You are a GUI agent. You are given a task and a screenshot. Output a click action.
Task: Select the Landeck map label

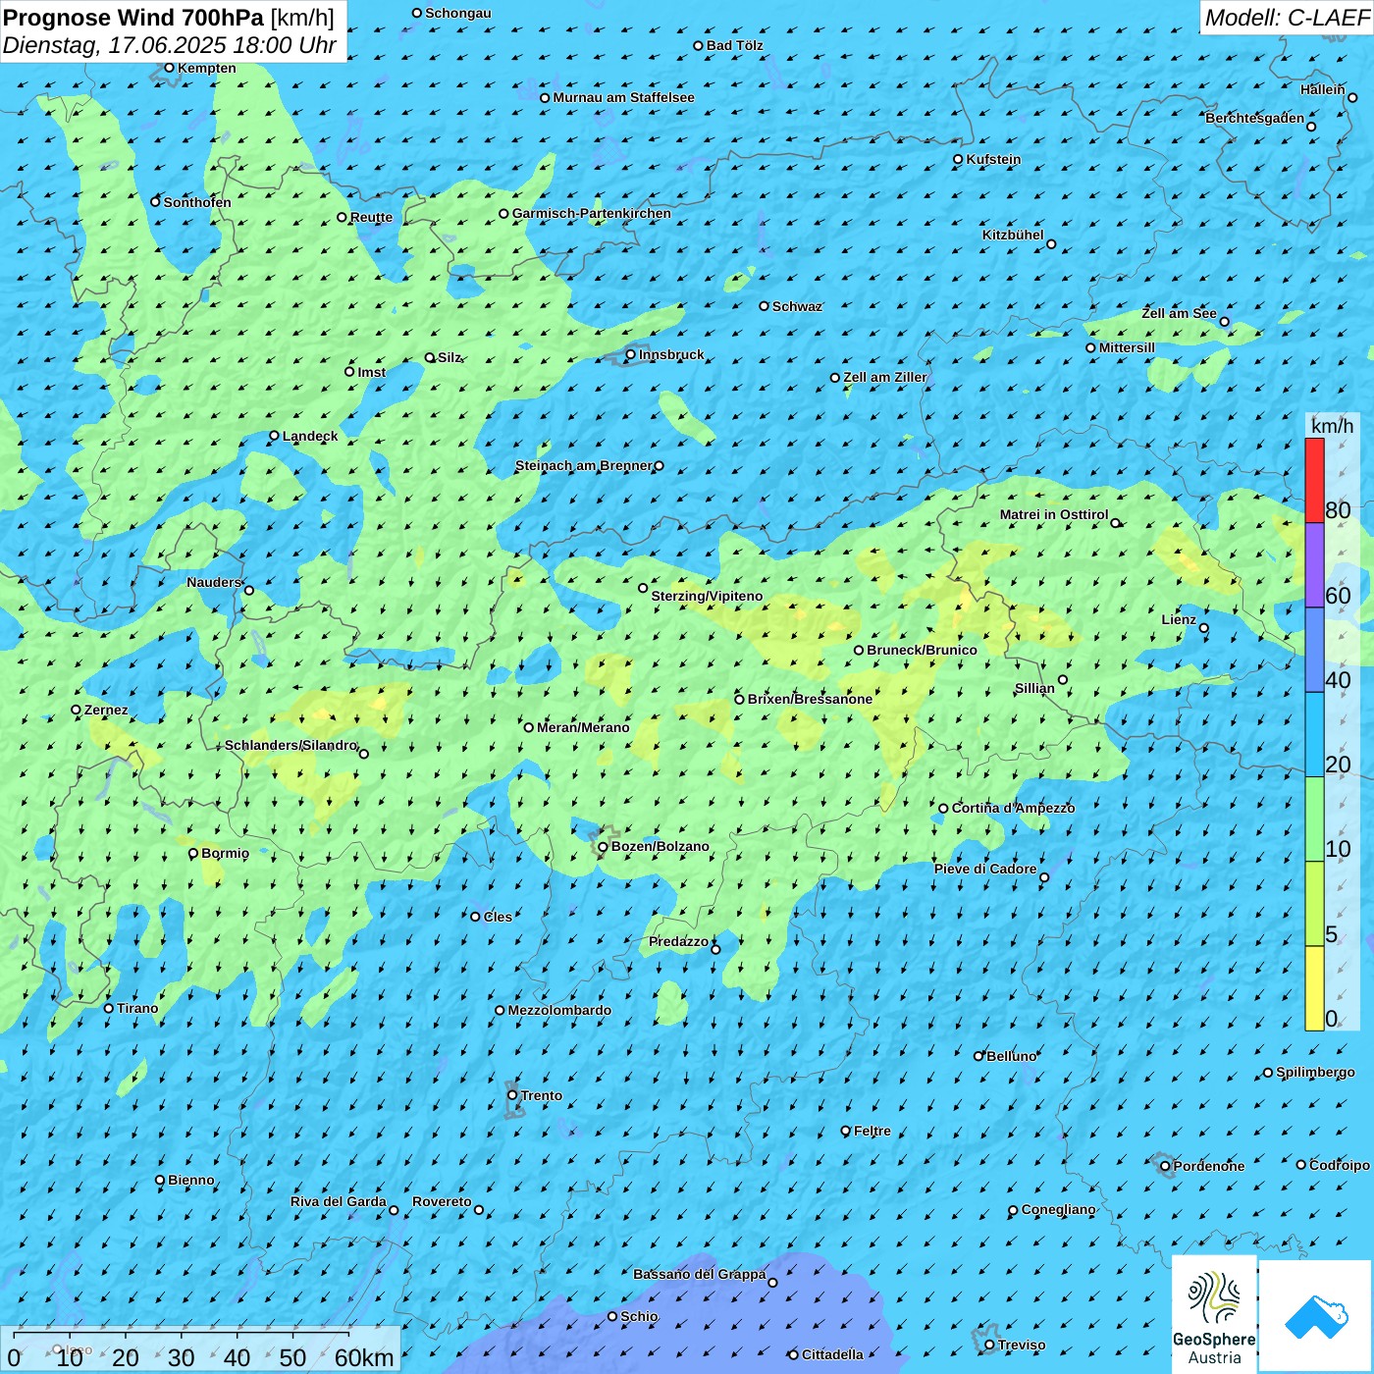[x=310, y=436]
